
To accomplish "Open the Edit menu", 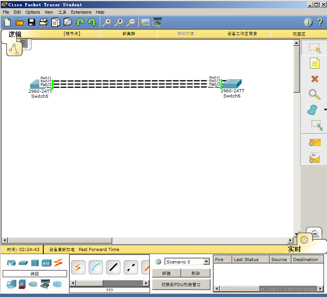I will pos(17,12).
